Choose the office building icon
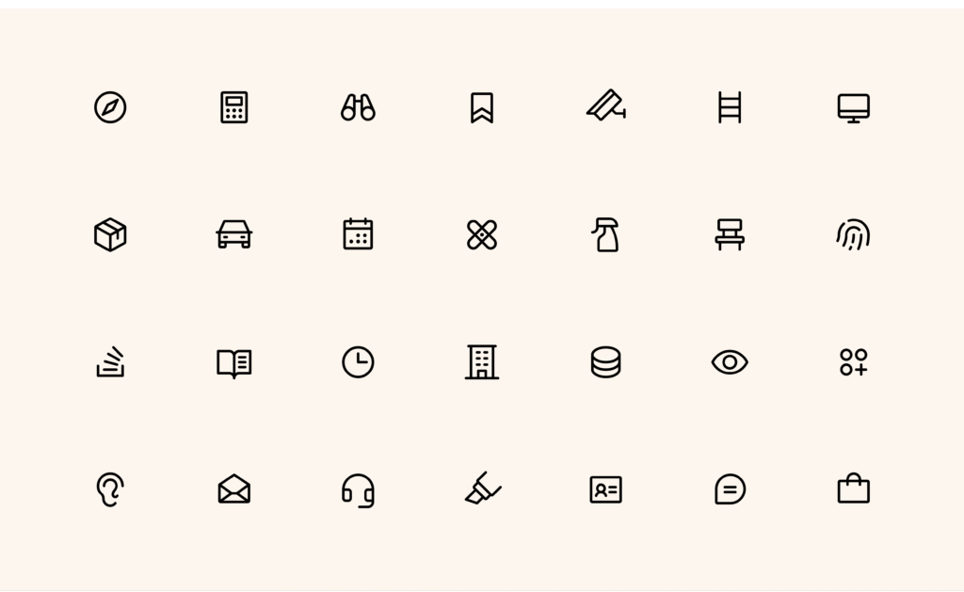This screenshot has width=964, height=592. (482, 362)
